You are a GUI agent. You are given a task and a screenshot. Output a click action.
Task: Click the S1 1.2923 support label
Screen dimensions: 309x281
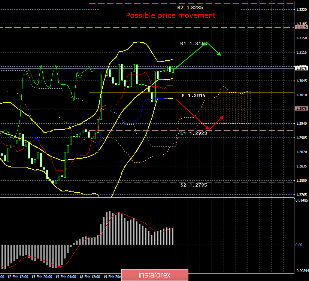pyautogui.click(x=194, y=133)
